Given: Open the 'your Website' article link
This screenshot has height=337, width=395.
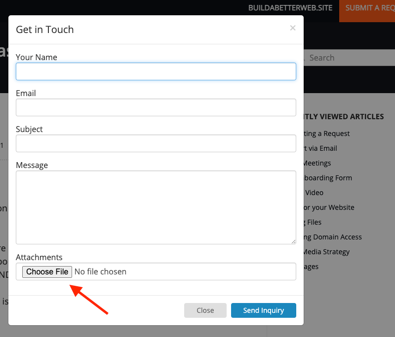Looking at the screenshot, I should (330, 207).
